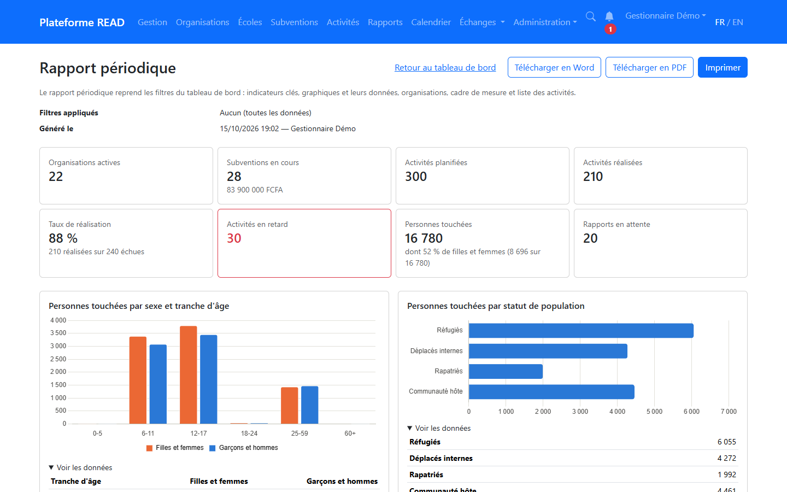Open the Échanges dropdown menu
Screen dimensions: 787x492
[482, 22]
